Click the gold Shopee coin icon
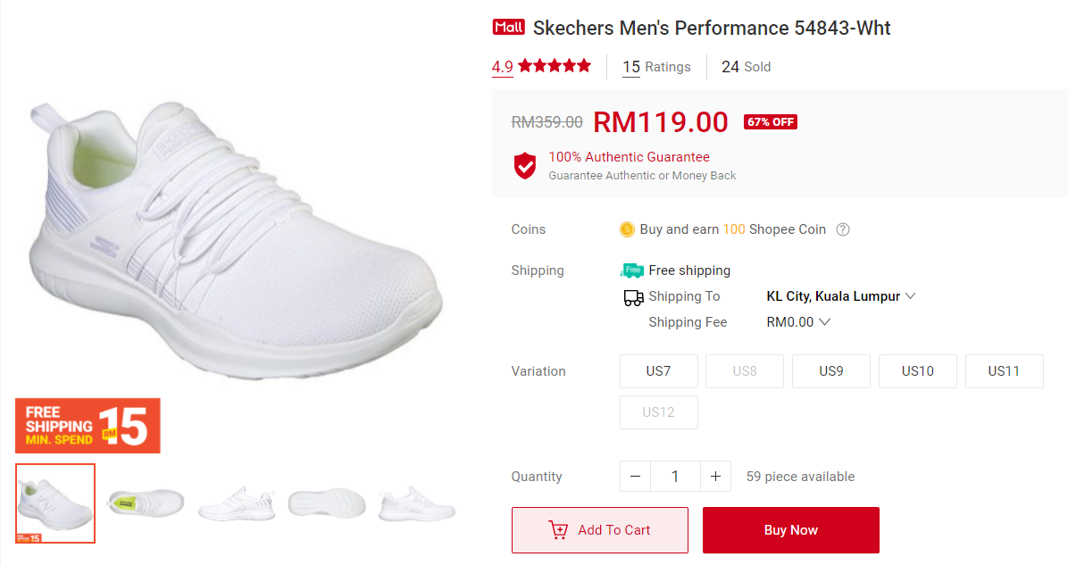The height and width of the screenshot is (565, 1068). click(627, 229)
